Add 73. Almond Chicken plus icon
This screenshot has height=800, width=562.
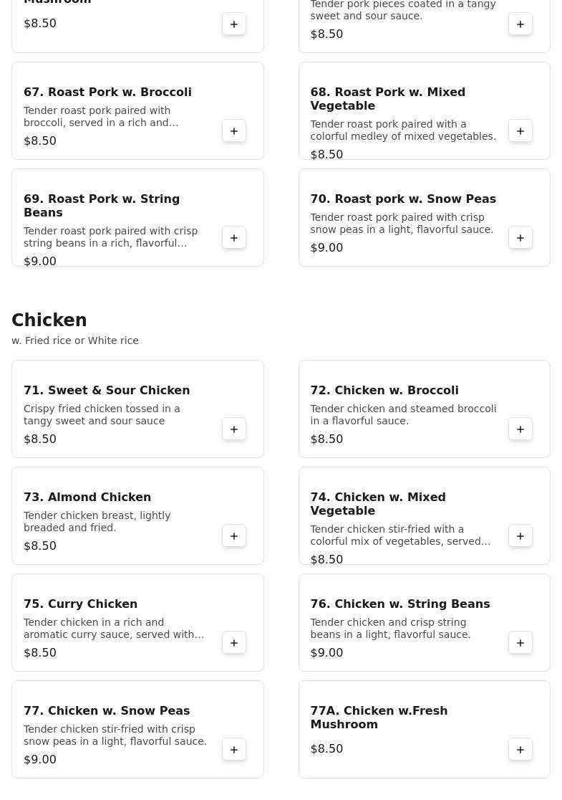coord(234,535)
